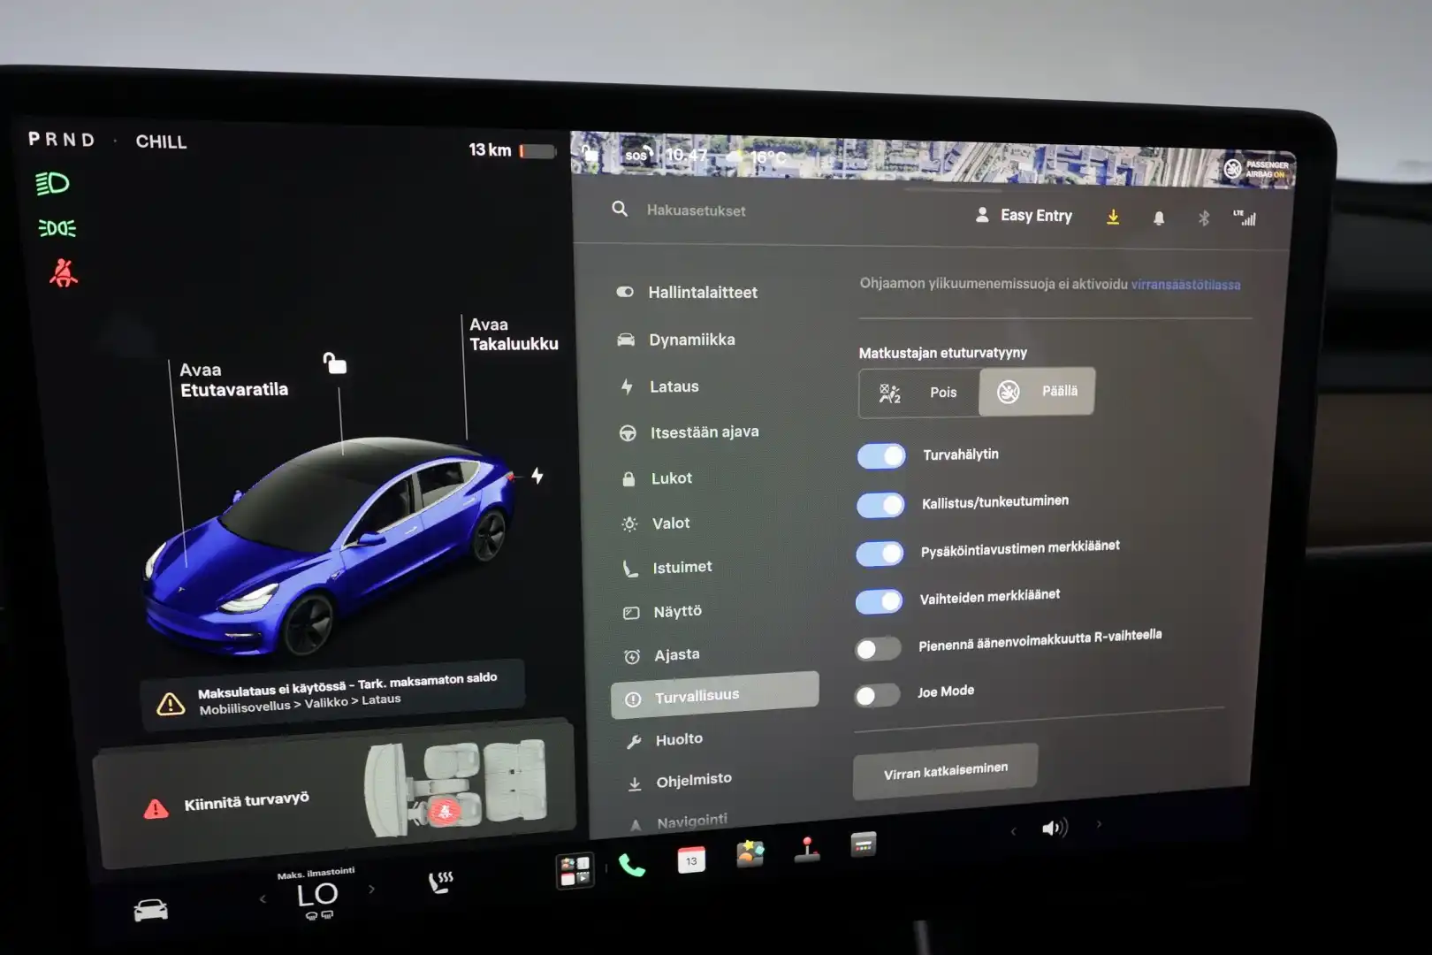Launch the Toybox icon in the dock

coord(750,853)
